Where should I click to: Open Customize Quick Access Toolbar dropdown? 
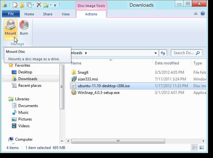[x=55, y=5]
